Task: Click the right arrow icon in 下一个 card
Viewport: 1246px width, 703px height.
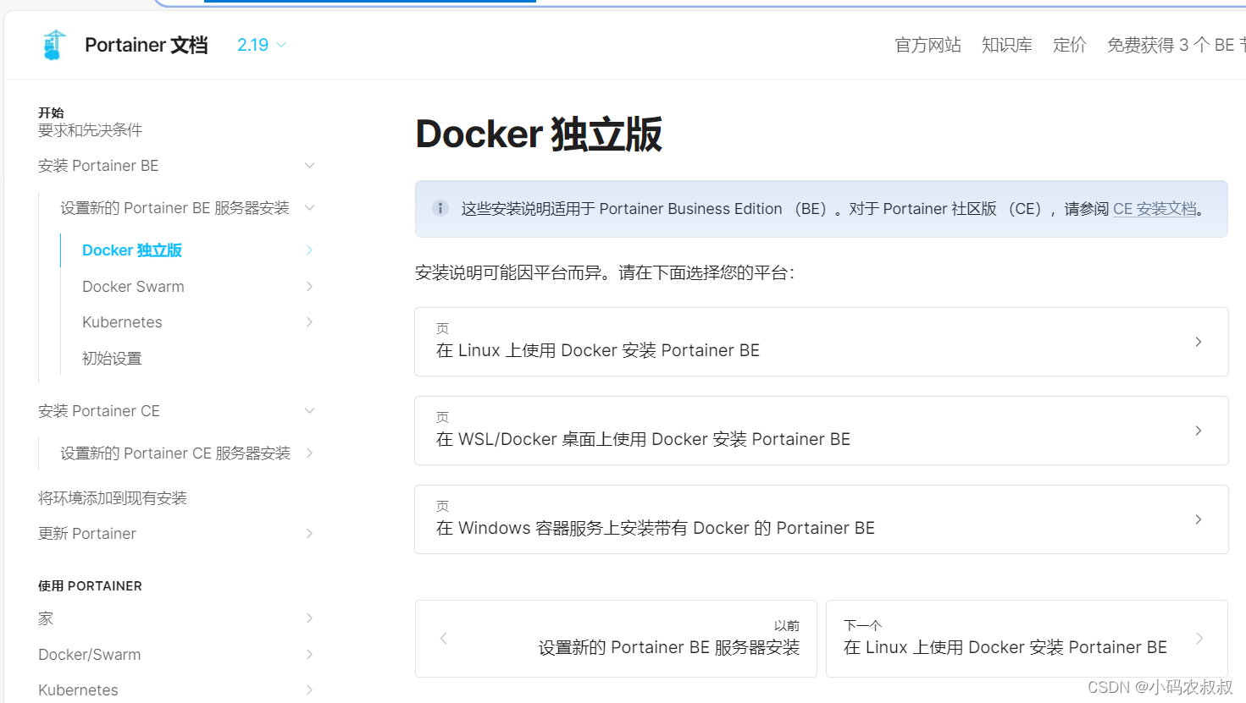Action: click(x=1199, y=639)
